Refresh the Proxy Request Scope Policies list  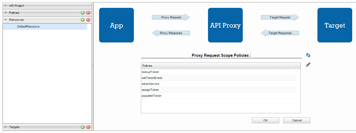click(308, 55)
